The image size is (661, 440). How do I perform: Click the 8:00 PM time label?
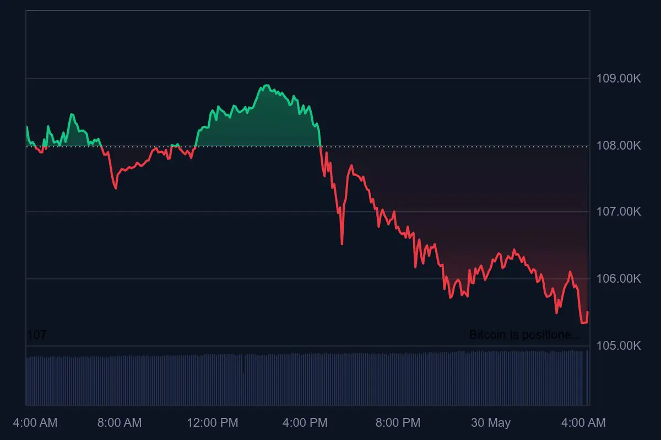[397, 422]
